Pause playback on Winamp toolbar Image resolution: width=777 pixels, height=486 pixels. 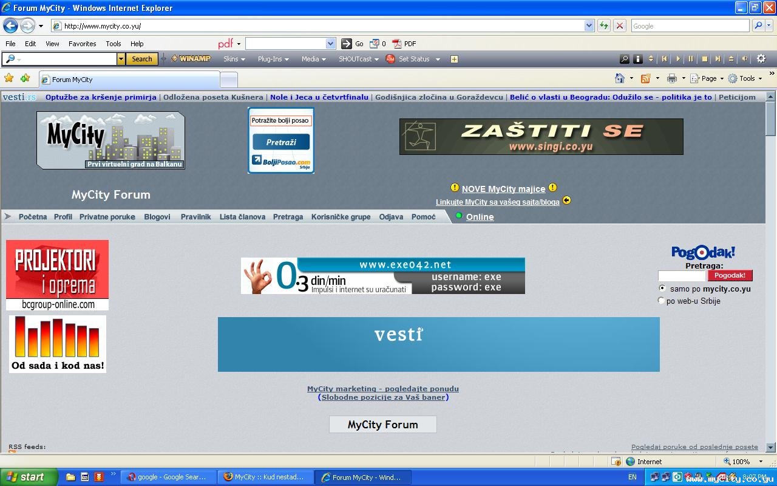point(691,59)
